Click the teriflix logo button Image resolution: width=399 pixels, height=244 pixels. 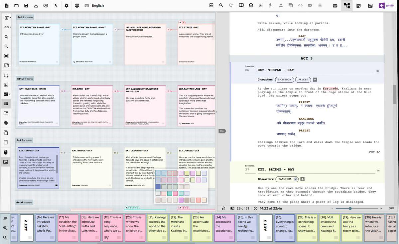click(x=387, y=6)
